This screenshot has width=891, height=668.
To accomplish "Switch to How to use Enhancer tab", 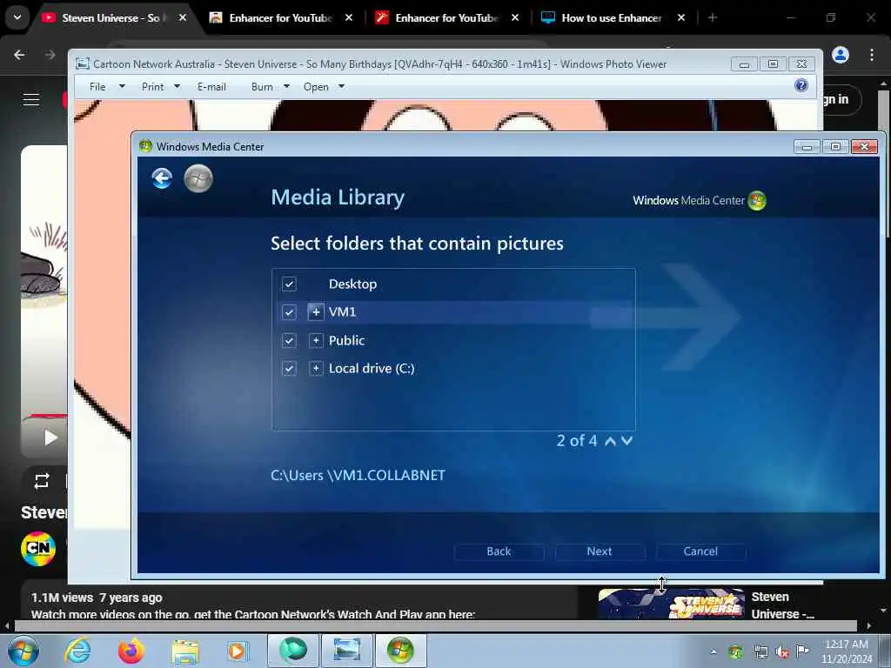I will [612, 18].
